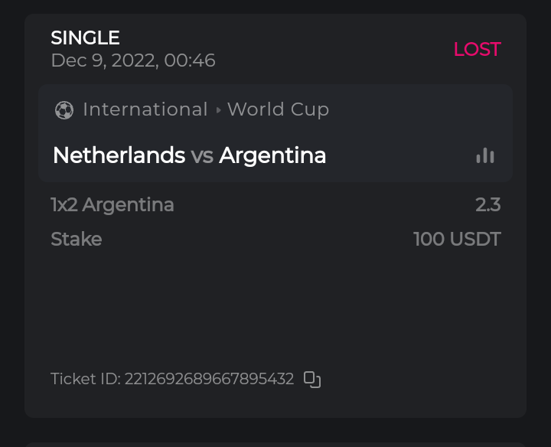
Task: Copy the ticket ID using the copy icon
Action: coord(312,379)
